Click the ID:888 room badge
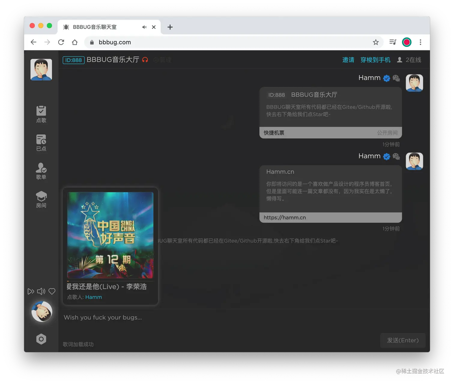Screen dimensions: 454x384 74,60
